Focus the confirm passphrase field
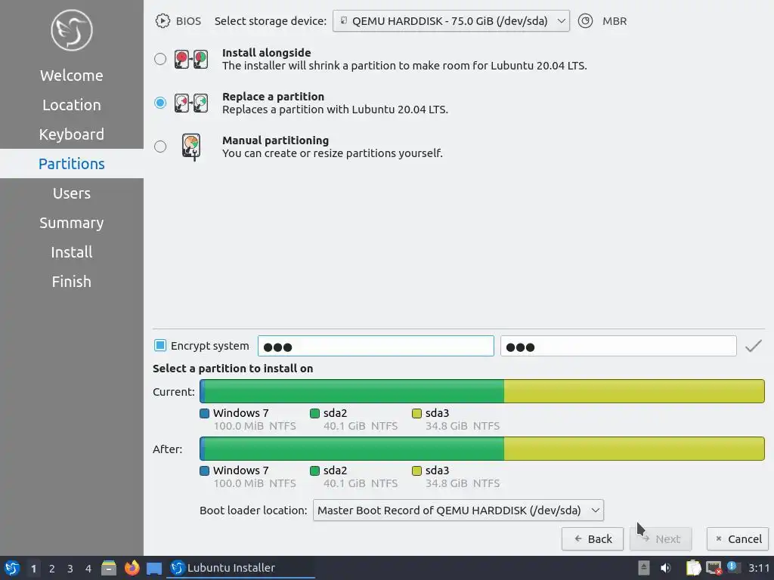Image resolution: width=774 pixels, height=580 pixels. [618, 346]
